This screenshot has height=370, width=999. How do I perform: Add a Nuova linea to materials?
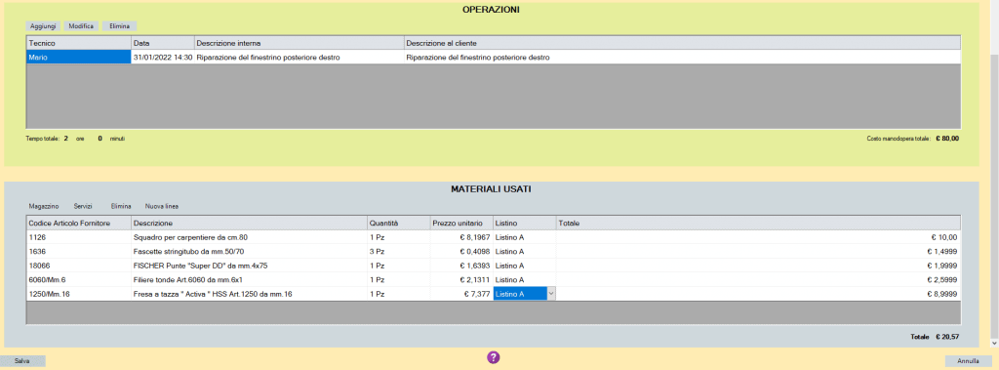pos(162,207)
